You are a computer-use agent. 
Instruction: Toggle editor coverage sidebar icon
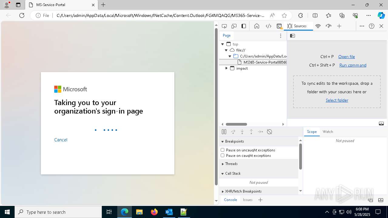coord(381,124)
